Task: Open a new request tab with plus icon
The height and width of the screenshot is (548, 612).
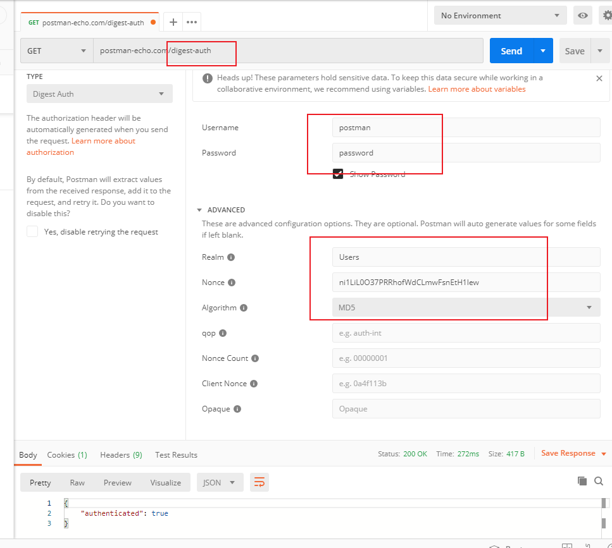Action: tap(173, 22)
